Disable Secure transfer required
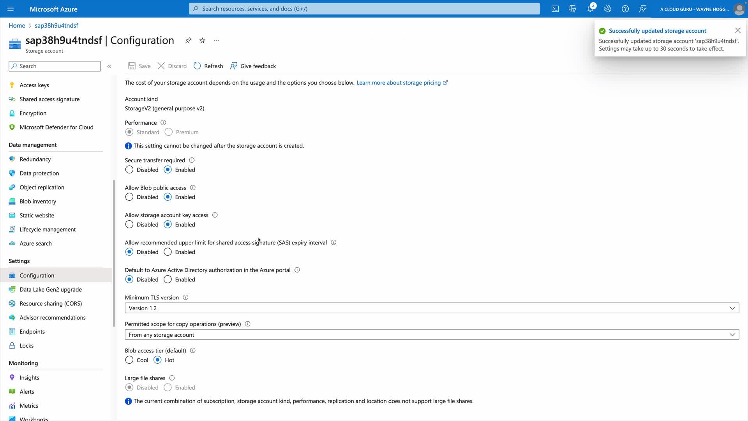 [x=129, y=170]
